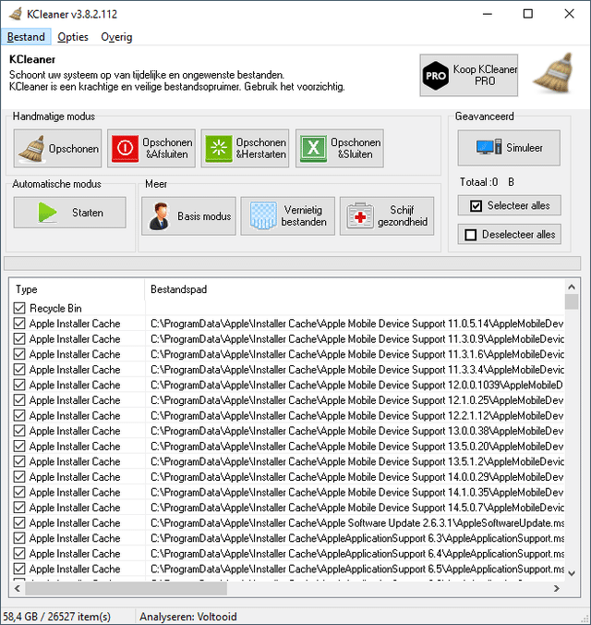Click the list scroll up arrow

pos(572,287)
